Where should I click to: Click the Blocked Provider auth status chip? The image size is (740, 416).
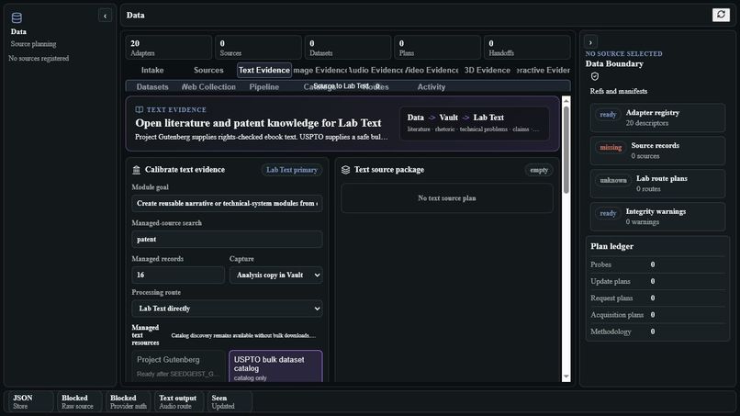(x=128, y=401)
